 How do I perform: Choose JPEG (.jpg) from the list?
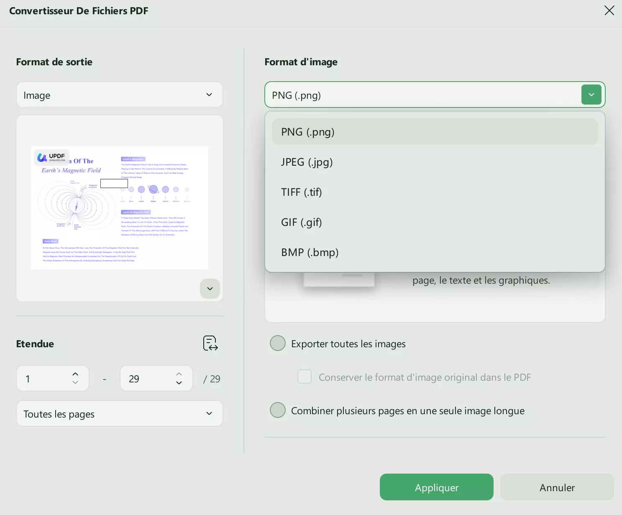tap(307, 162)
